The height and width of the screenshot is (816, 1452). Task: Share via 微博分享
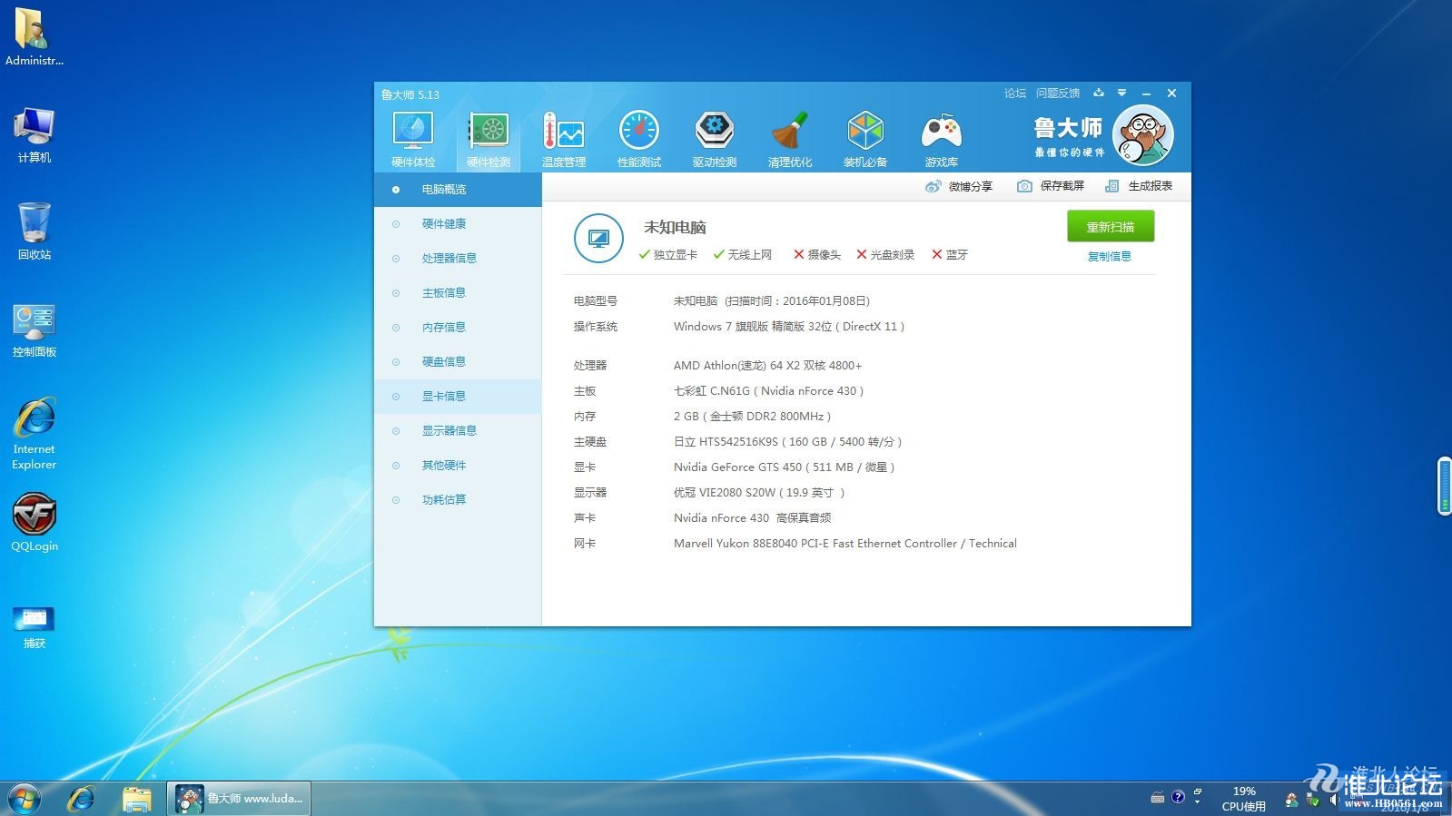[959, 186]
